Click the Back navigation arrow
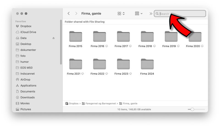220x128 pixels. (x=68, y=13)
